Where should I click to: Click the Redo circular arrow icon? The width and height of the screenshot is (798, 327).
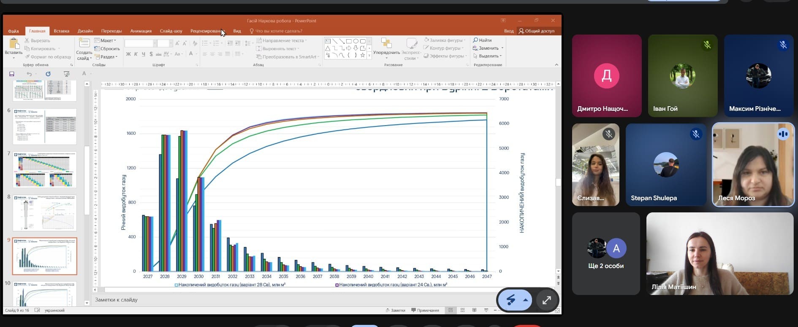[48, 74]
